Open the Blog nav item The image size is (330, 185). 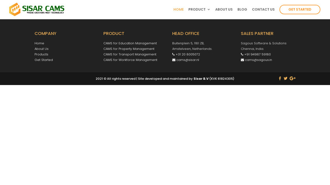[x=242, y=9]
